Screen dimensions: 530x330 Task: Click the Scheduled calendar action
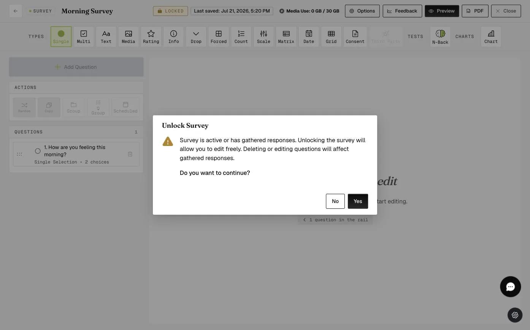click(x=125, y=107)
